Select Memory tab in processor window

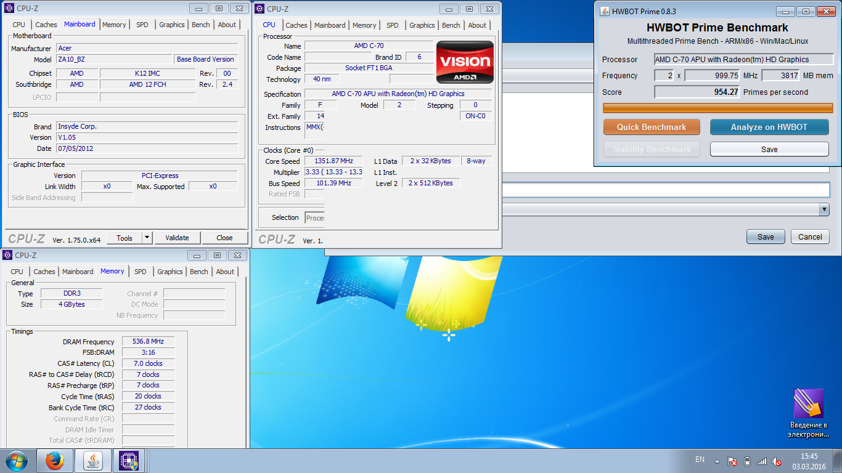(x=364, y=25)
